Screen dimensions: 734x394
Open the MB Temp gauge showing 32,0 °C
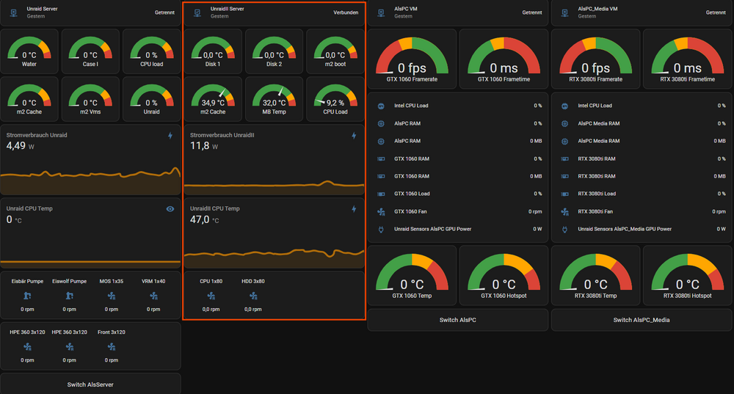275,99
